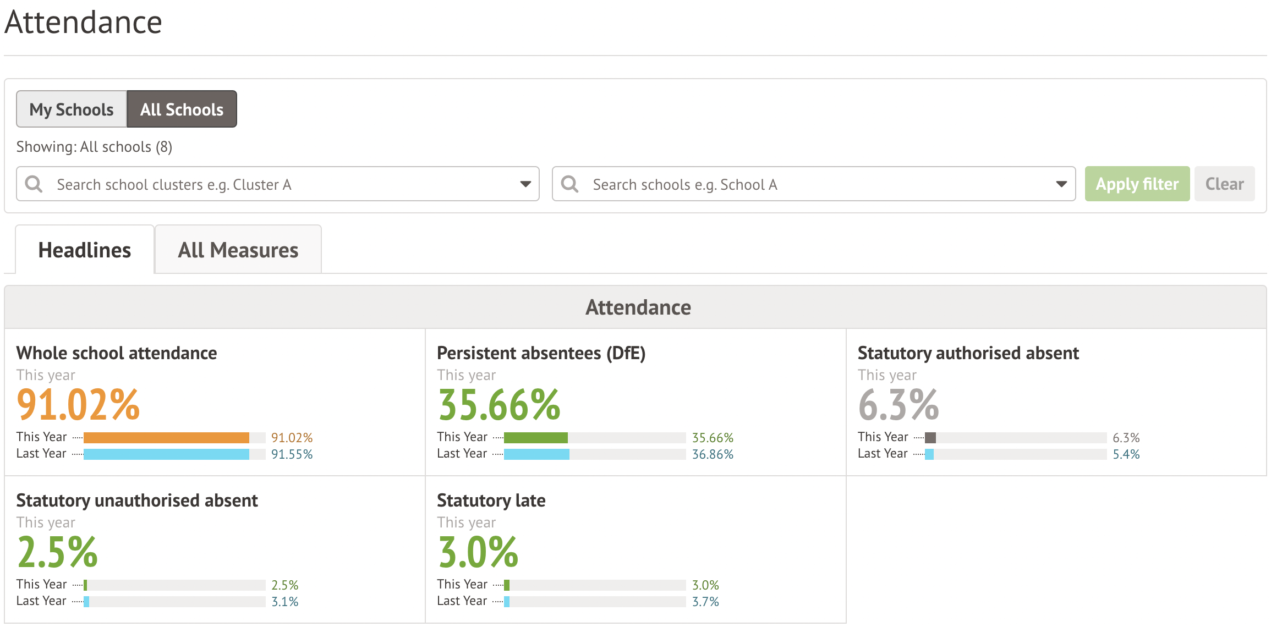
Task: Click the 91.55% last year attendance value
Action: 292,454
